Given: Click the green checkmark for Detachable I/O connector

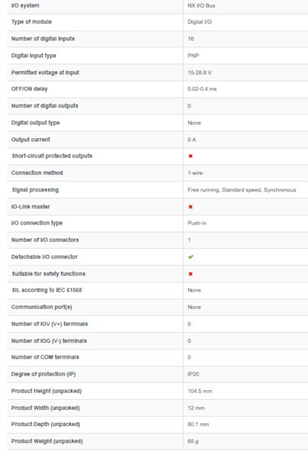Looking at the screenshot, I should [191, 257].
